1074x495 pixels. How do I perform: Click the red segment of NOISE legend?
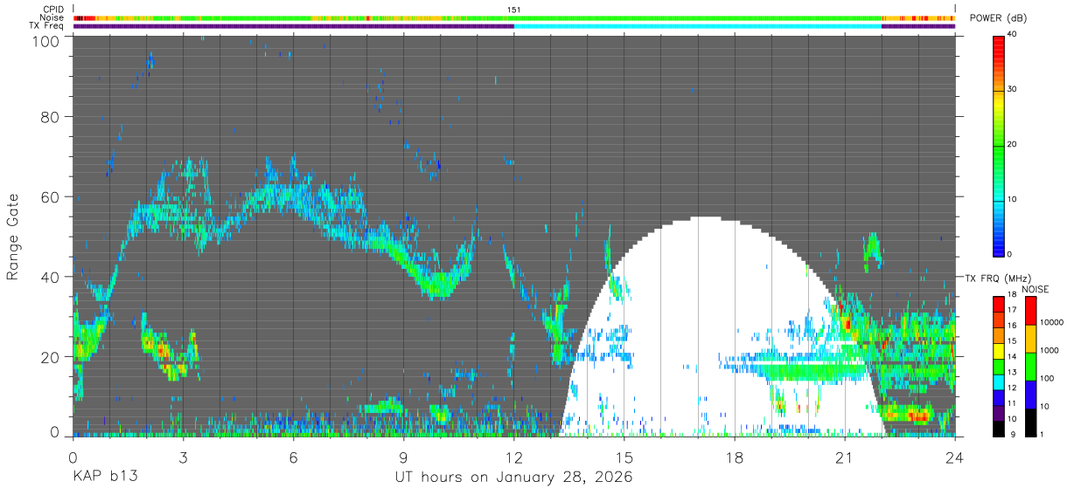tap(1030, 310)
